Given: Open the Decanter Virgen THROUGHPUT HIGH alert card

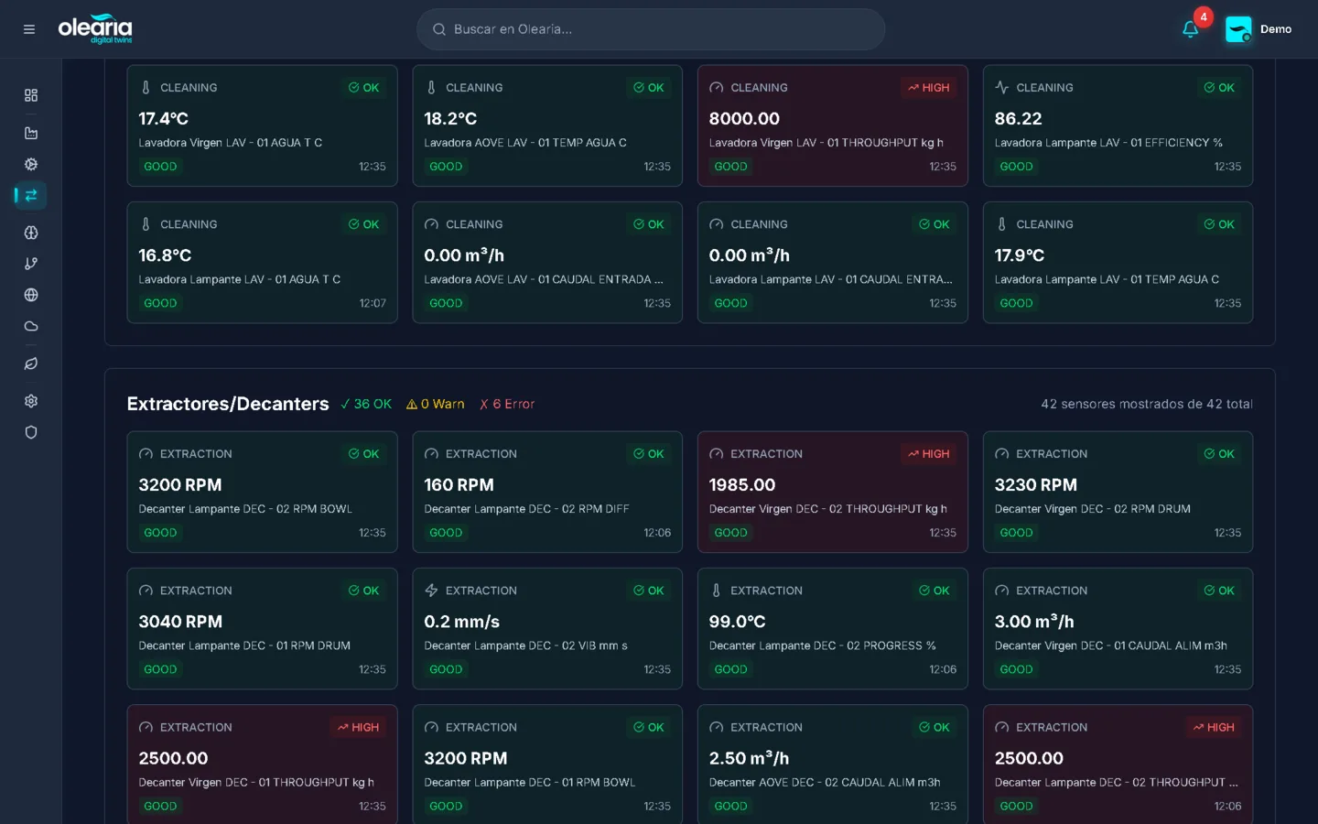Looking at the screenshot, I should [832, 492].
